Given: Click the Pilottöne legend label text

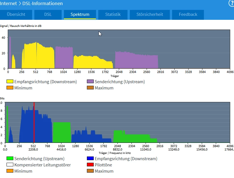Looking at the screenshot, I should point(103,165).
